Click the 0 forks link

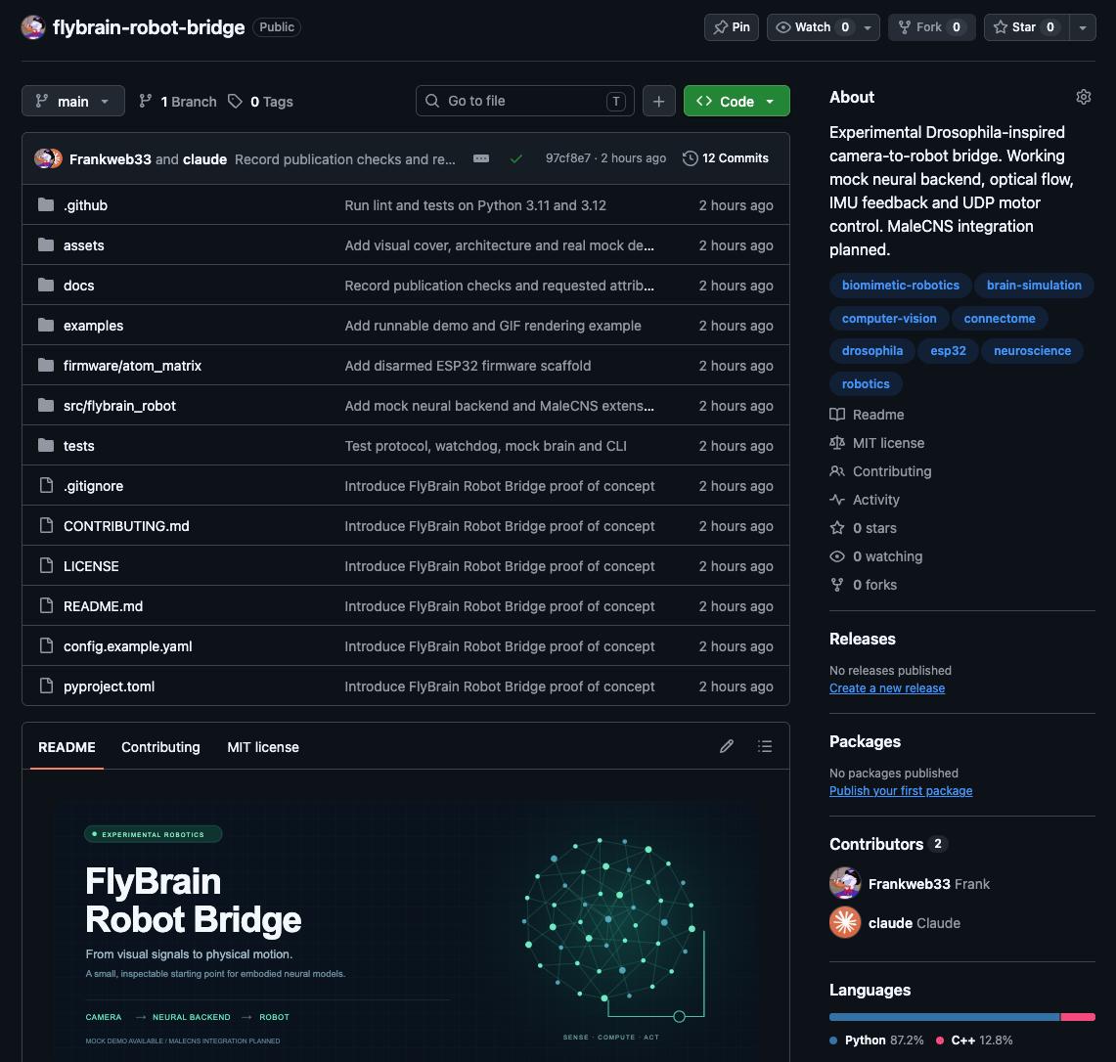pos(864,585)
